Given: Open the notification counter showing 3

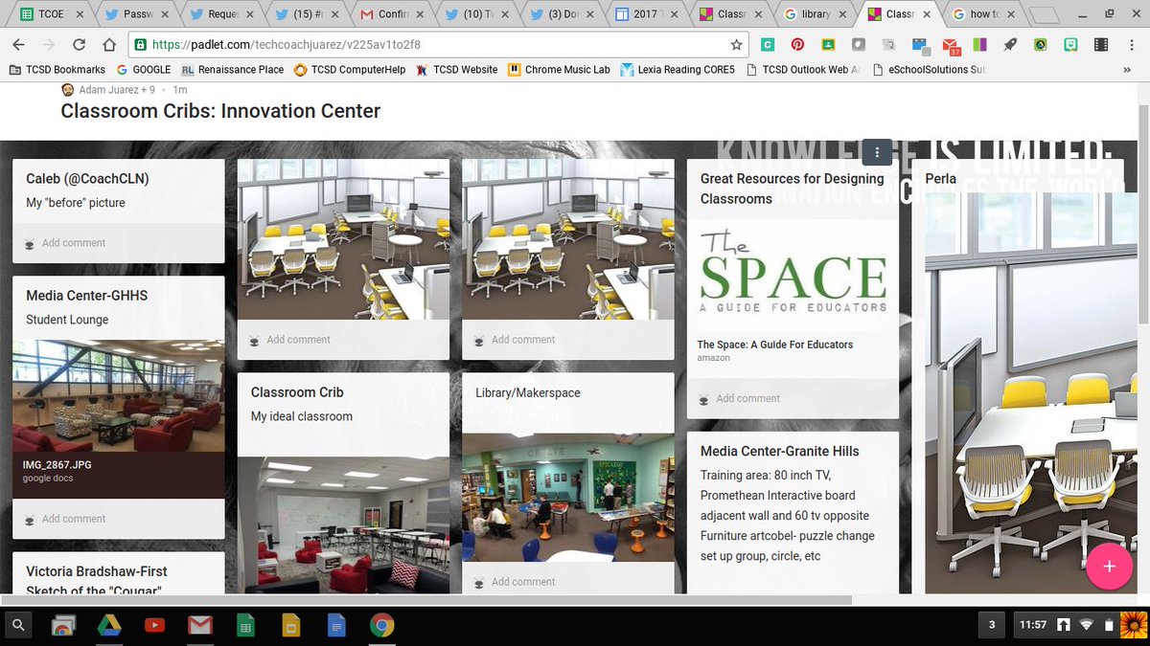Looking at the screenshot, I should point(992,626).
